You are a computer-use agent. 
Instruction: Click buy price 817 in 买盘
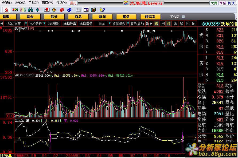coord(220,58)
